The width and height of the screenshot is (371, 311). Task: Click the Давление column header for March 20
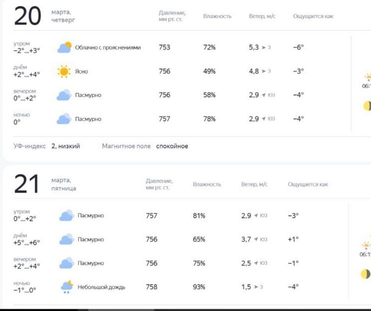(x=172, y=16)
